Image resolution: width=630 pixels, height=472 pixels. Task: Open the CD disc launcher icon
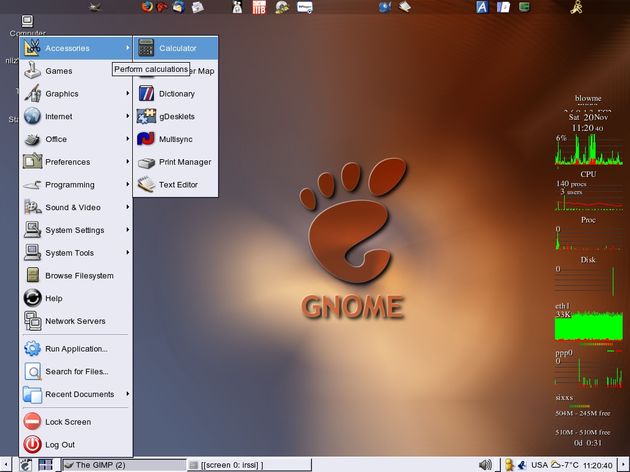point(282,7)
